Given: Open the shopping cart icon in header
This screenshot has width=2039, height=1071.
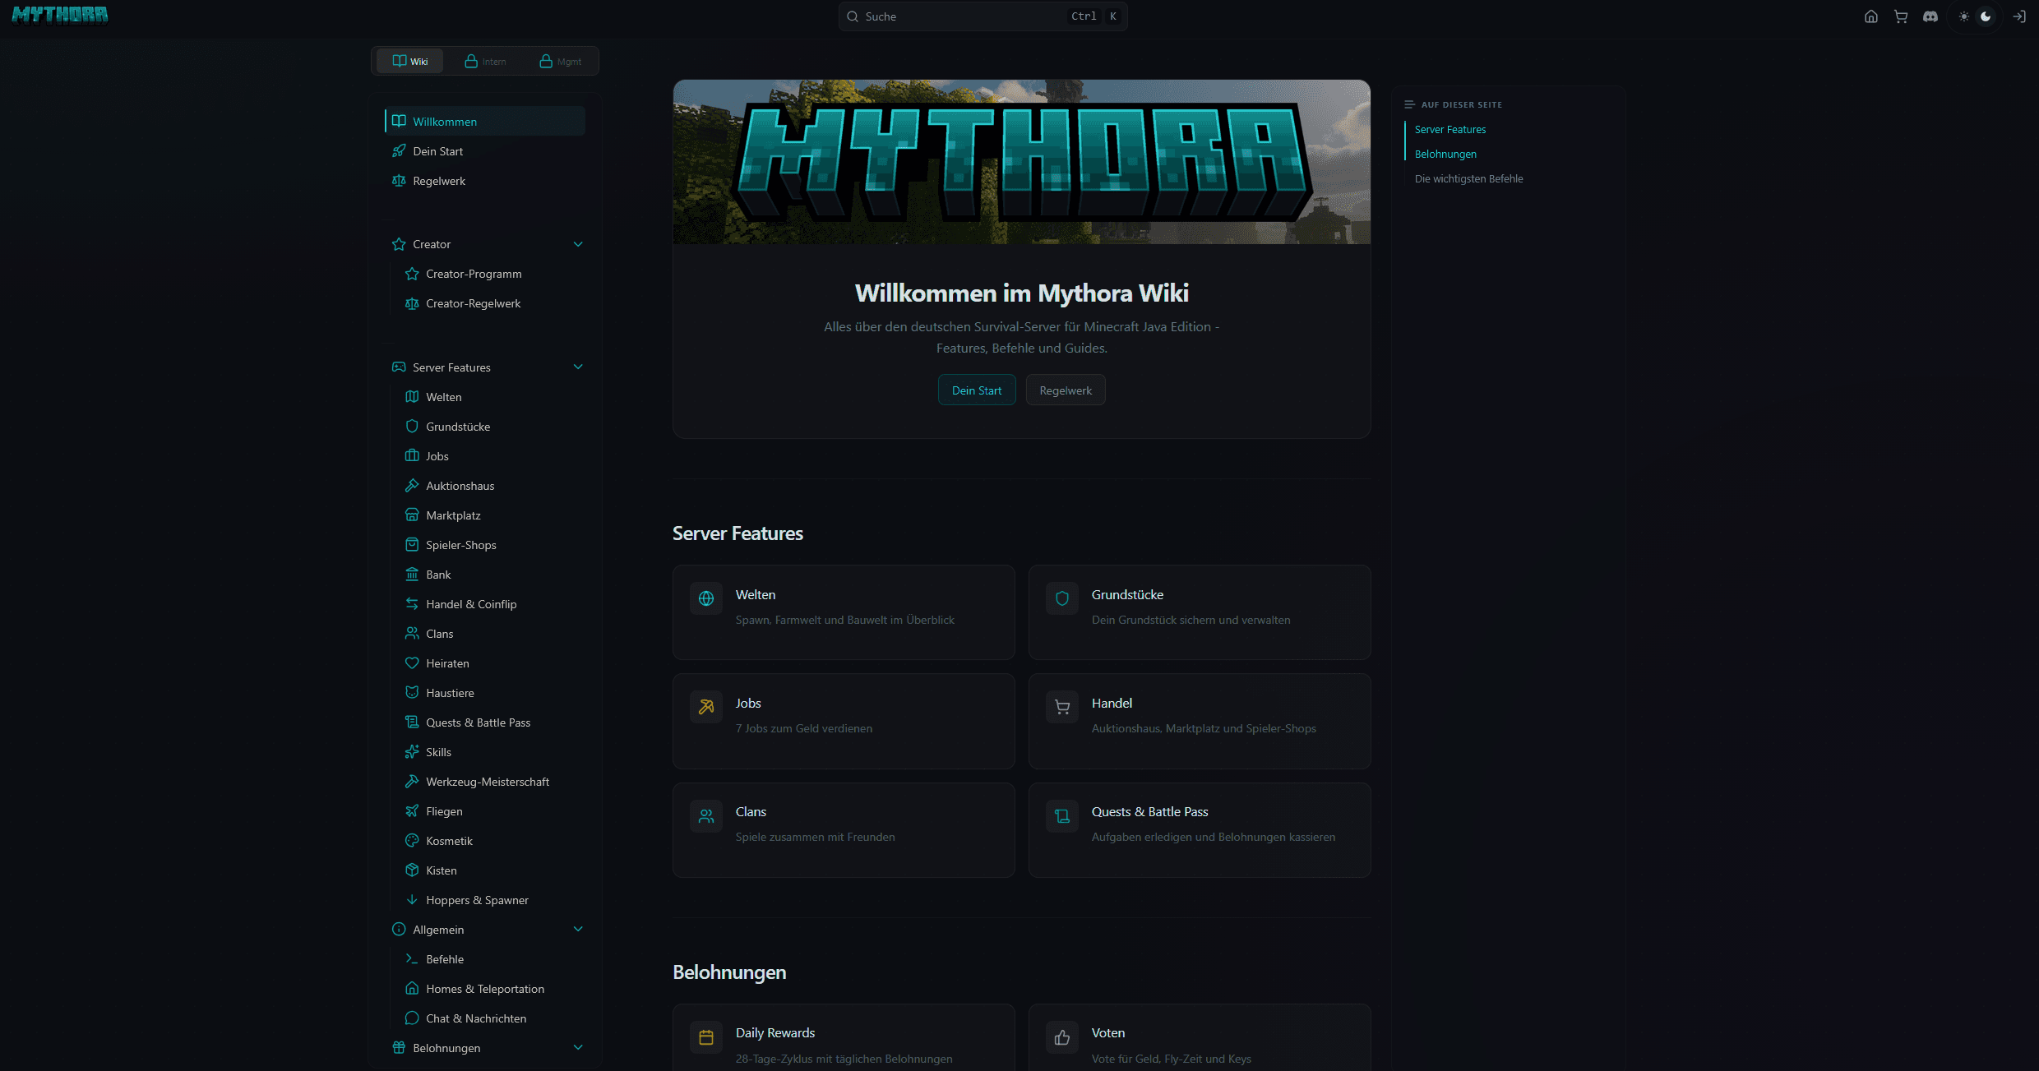Looking at the screenshot, I should coord(1900,16).
